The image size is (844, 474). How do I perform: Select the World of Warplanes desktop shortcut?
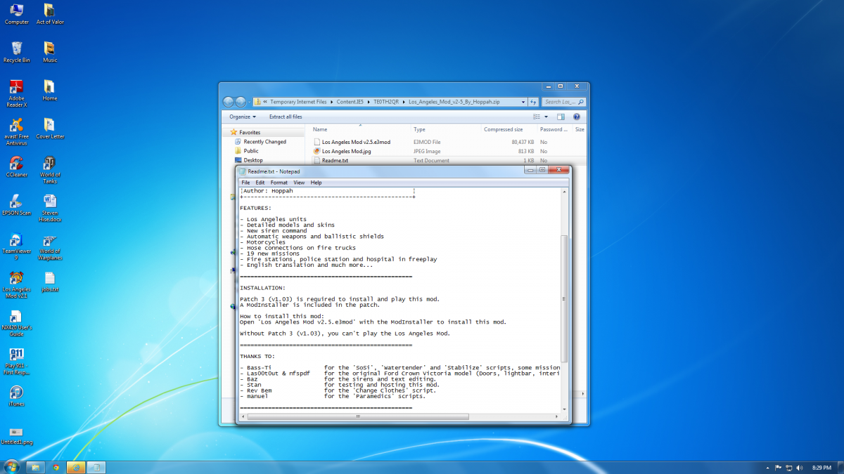pos(49,246)
